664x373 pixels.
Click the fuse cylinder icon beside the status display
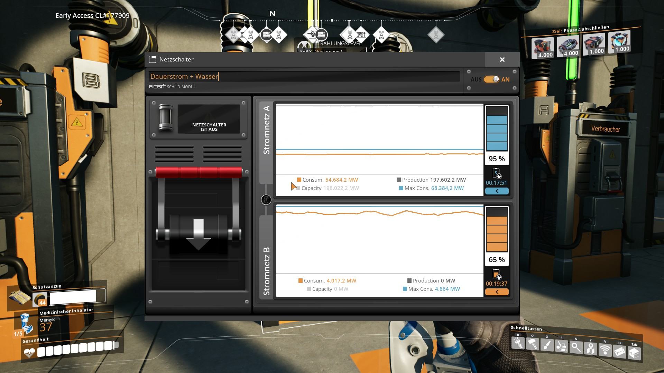(165, 118)
